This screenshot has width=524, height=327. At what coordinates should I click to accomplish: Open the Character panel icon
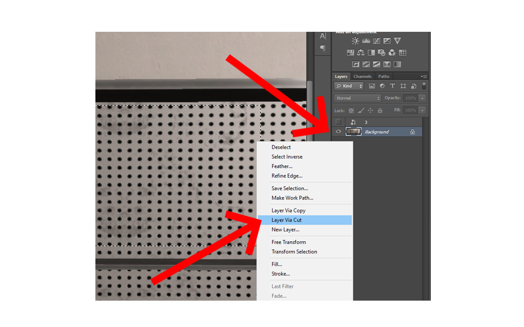click(x=323, y=36)
